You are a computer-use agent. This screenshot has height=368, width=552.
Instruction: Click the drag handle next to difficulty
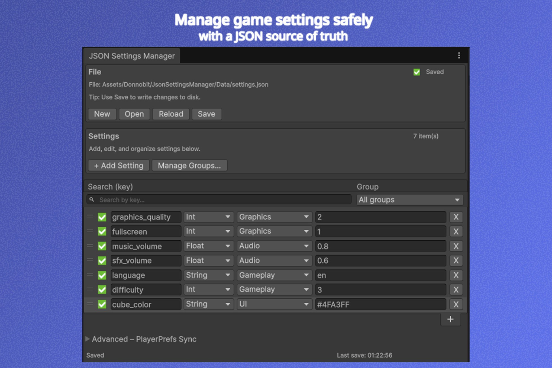[x=90, y=289]
